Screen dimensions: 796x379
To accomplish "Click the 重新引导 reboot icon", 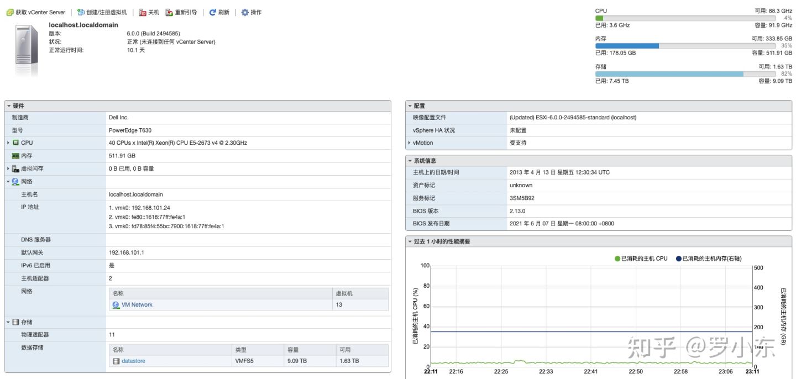I will tap(170, 12).
